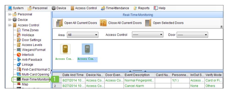This screenshot has height=93, width=228.
Task: Sort by Event Description column header
Action: (139, 75)
